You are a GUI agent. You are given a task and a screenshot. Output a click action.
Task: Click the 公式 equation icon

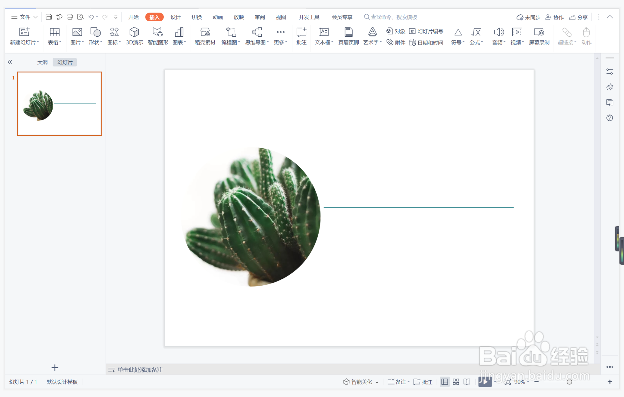point(476,32)
